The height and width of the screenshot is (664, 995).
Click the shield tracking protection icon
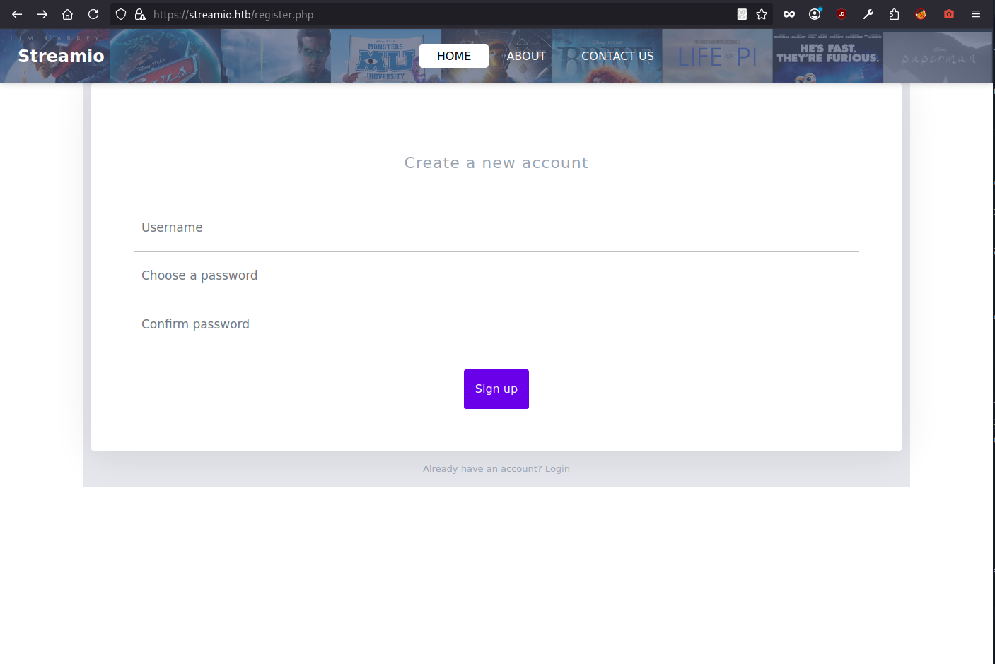click(x=121, y=14)
